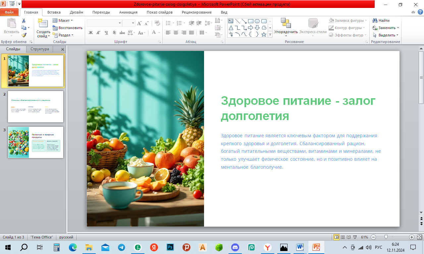The width and height of the screenshot is (424, 254).
Task: Open the Макет layout dropdown
Action: coord(63,21)
